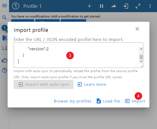Open the help question mark icon
This screenshot has width=157, height=129.
[x=5, y=70]
